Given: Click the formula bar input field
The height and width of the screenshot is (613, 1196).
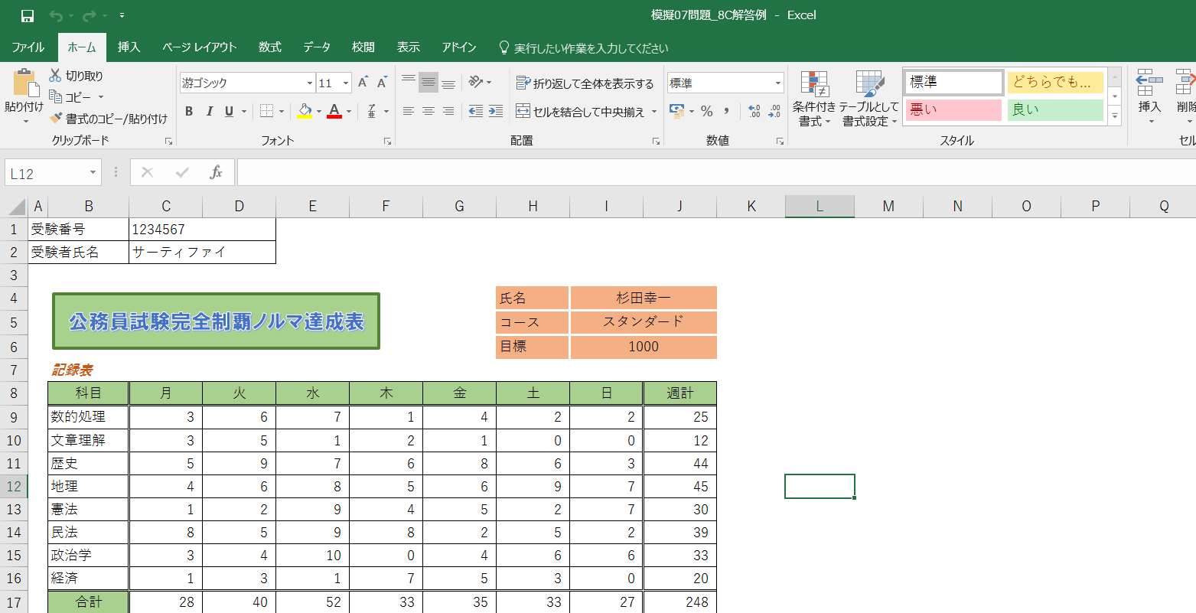Looking at the screenshot, I should point(712,173).
